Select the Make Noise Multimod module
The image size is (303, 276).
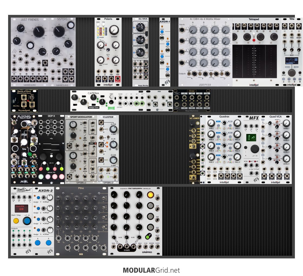tap(24, 149)
